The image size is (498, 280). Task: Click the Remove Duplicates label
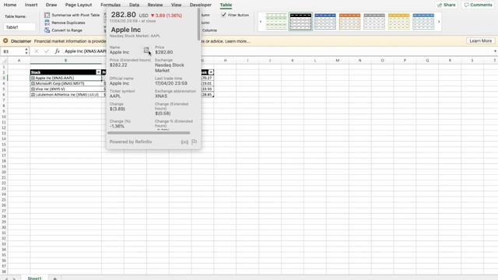(x=68, y=23)
